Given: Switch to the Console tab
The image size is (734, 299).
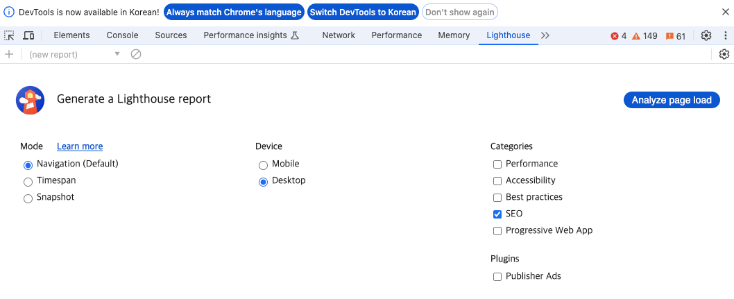Looking at the screenshot, I should (x=122, y=35).
